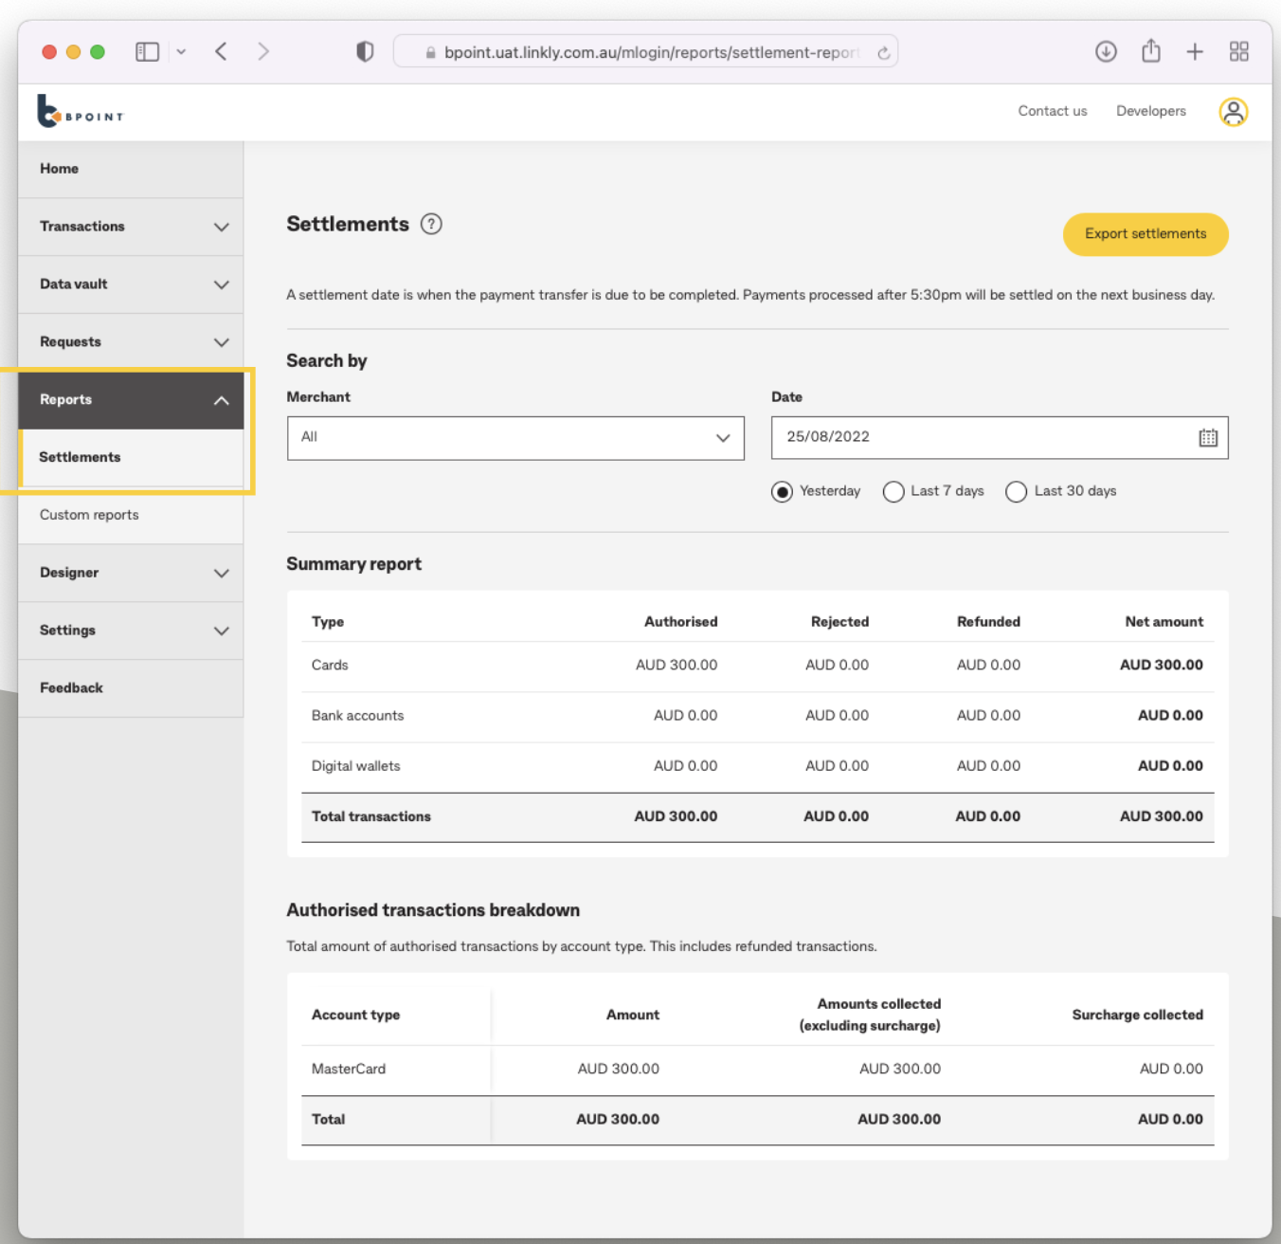Click the Export settlements button
This screenshot has height=1244, width=1281.
pos(1145,234)
